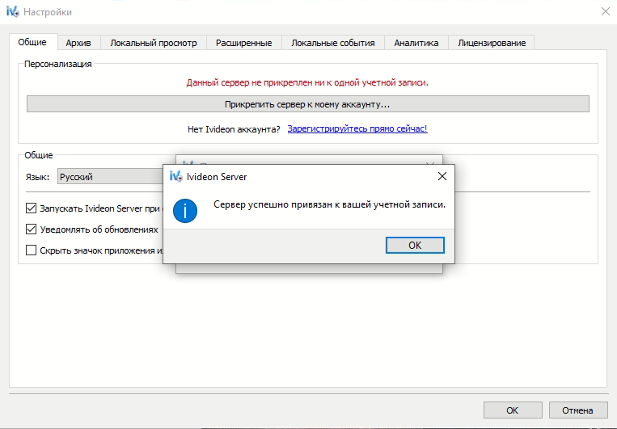Click the Нет Ivideon аккаунта? text
Viewport: 617px width, 429px height.
(x=234, y=129)
